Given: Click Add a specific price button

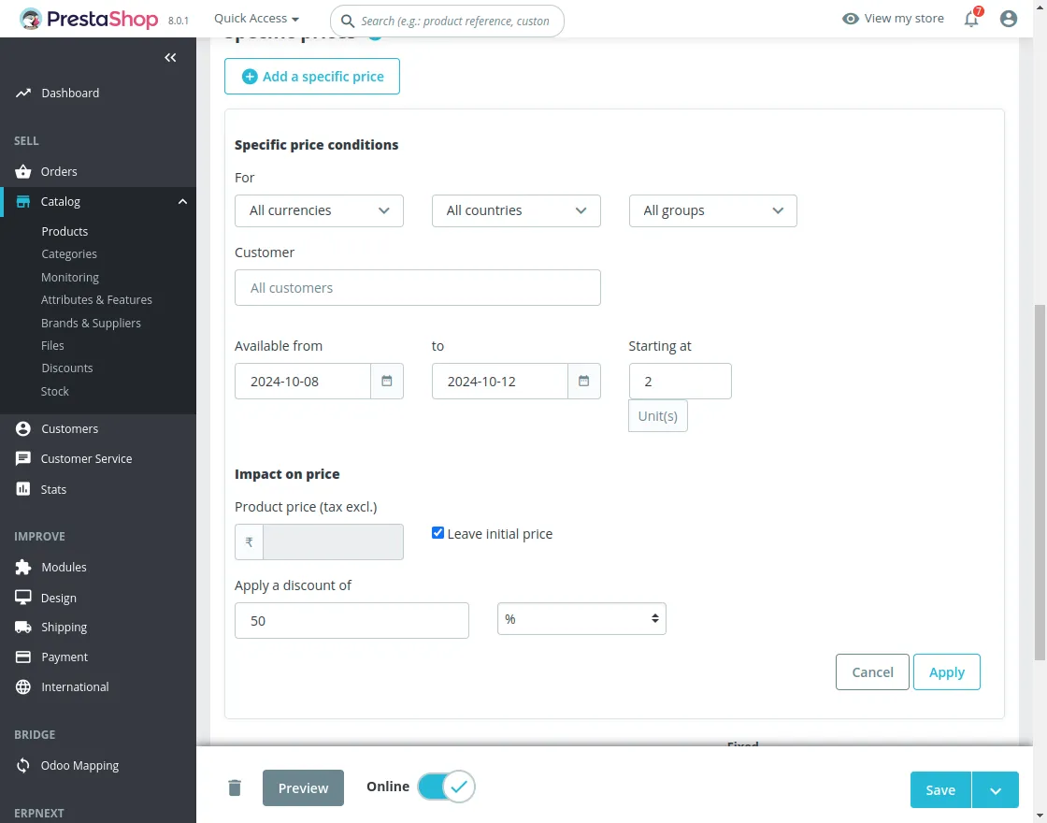Looking at the screenshot, I should (312, 77).
